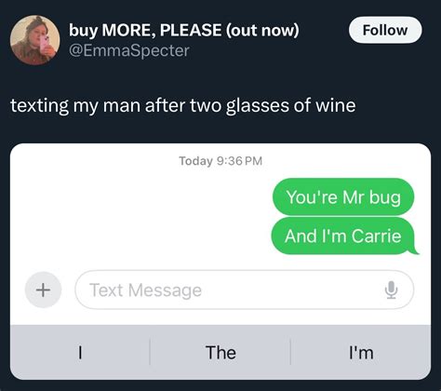The height and width of the screenshot is (391, 441).
Task: Click divider between "I" and "The" suggestions
Action: (150, 352)
